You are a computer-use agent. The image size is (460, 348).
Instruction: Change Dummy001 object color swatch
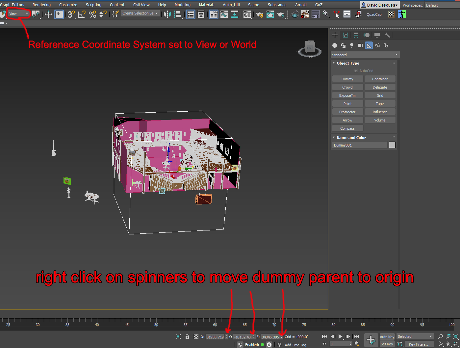coord(392,145)
